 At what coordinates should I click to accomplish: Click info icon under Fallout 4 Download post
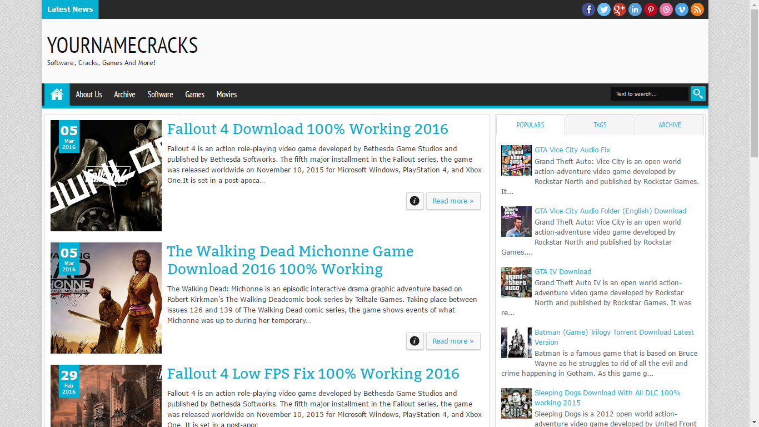click(x=415, y=201)
